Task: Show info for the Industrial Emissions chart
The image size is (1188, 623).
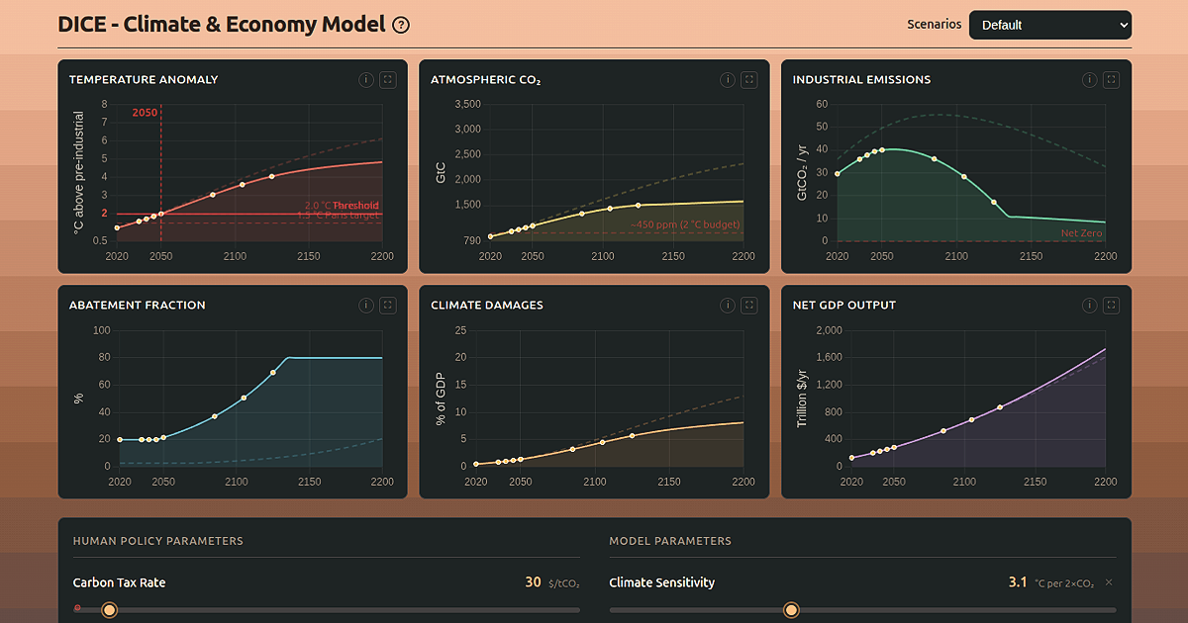Action: (x=1090, y=80)
